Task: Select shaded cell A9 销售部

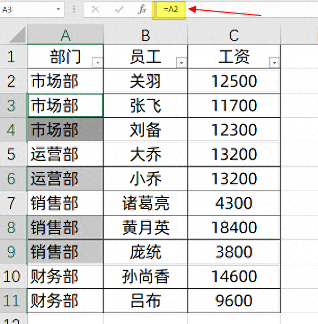Action: pos(65,252)
